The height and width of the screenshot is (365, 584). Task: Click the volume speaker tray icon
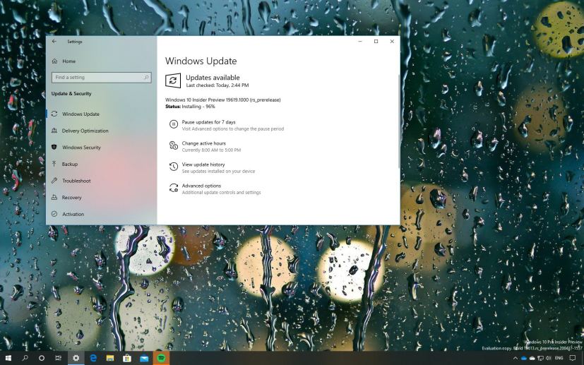click(549, 359)
